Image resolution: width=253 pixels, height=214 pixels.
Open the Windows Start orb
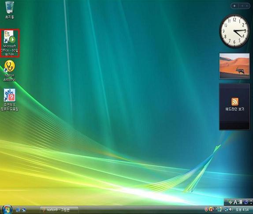tap(7, 210)
